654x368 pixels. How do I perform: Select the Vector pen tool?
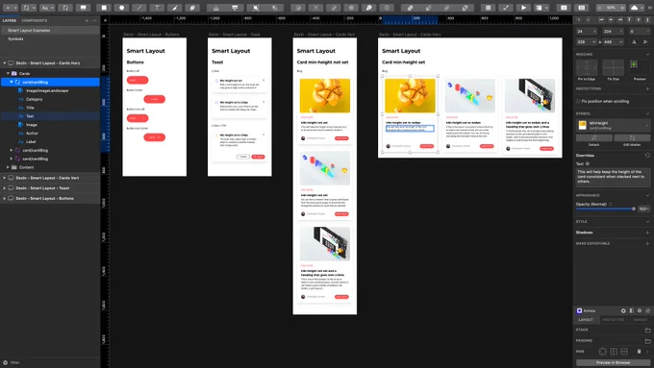click(x=192, y=8)
